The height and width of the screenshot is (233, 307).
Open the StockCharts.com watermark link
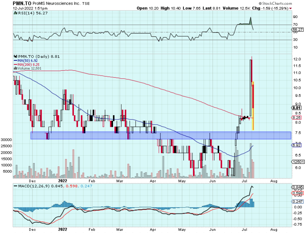click(x=275, y=3)
